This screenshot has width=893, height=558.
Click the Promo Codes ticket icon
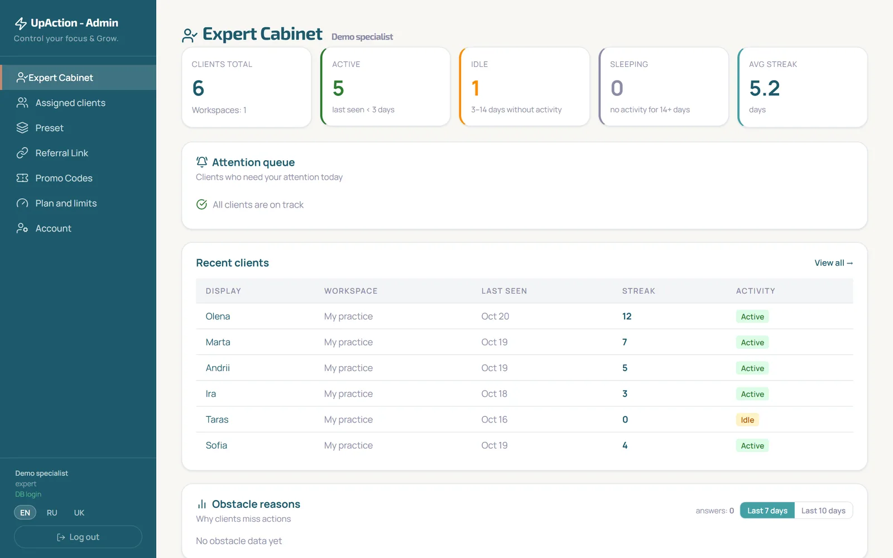point(22,178)
